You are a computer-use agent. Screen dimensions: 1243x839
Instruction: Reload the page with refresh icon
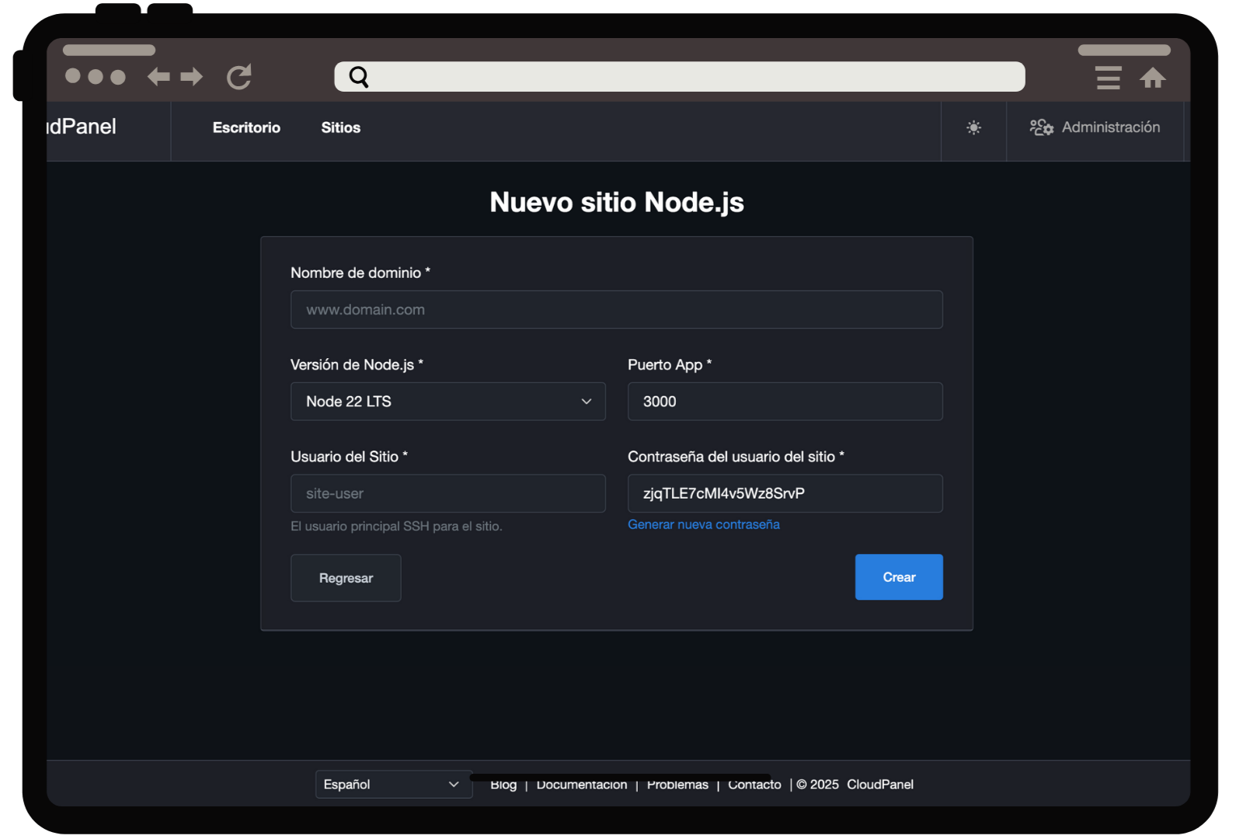point(239,77)
